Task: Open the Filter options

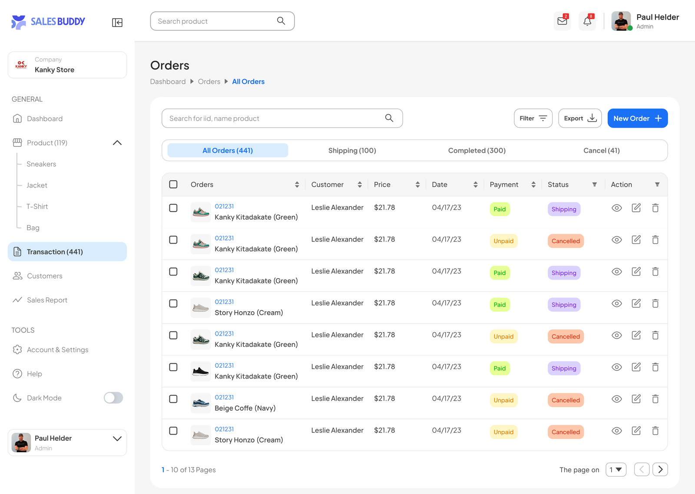Action: point(533,118)
